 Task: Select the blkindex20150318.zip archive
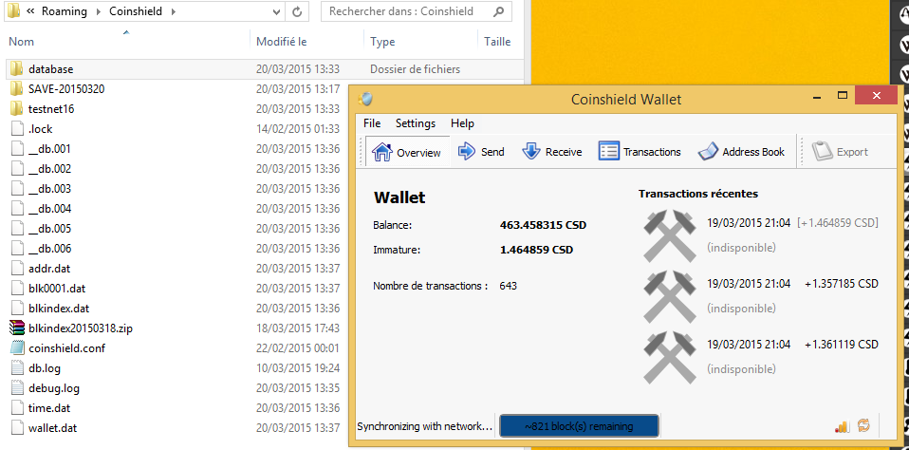(81, 328)
